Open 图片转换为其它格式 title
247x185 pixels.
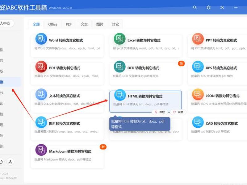[65, 124]
